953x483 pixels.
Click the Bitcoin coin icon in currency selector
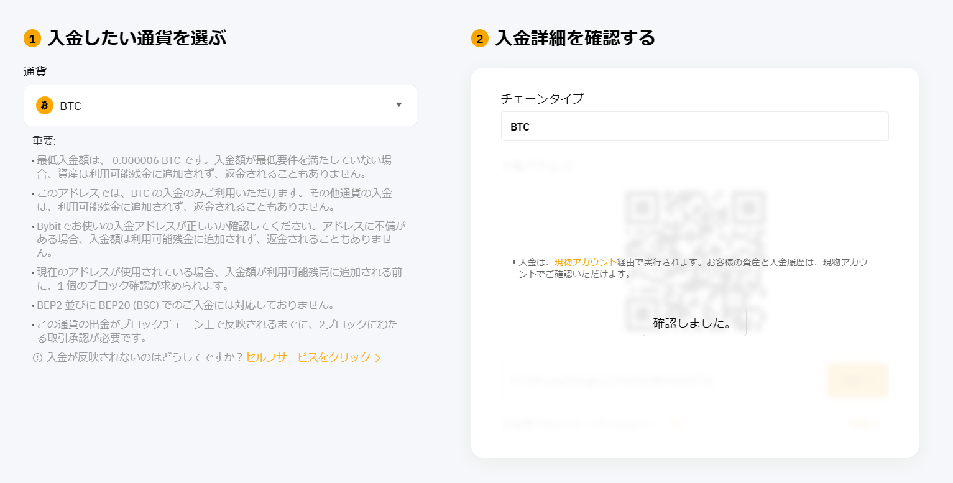(x=44, y=106)
